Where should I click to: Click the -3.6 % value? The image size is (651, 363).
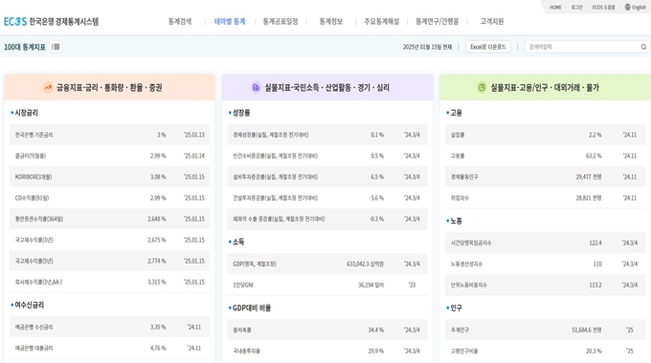[x=376, y=198]
